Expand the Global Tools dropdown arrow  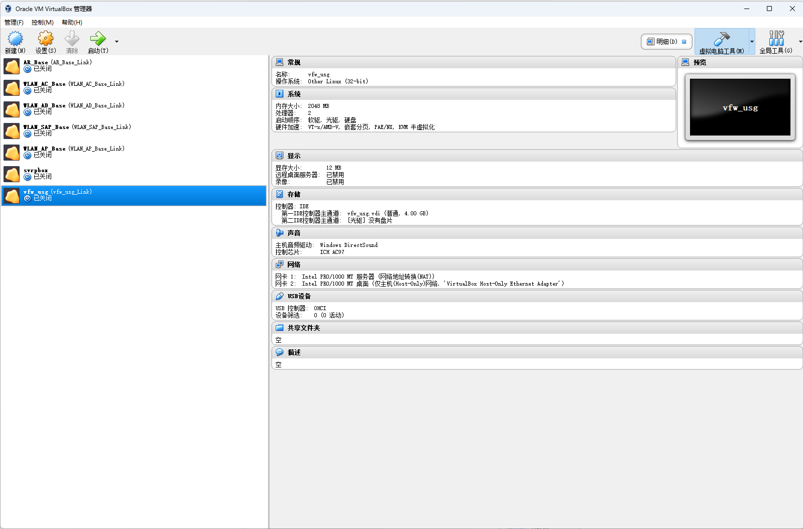[800, 42]
